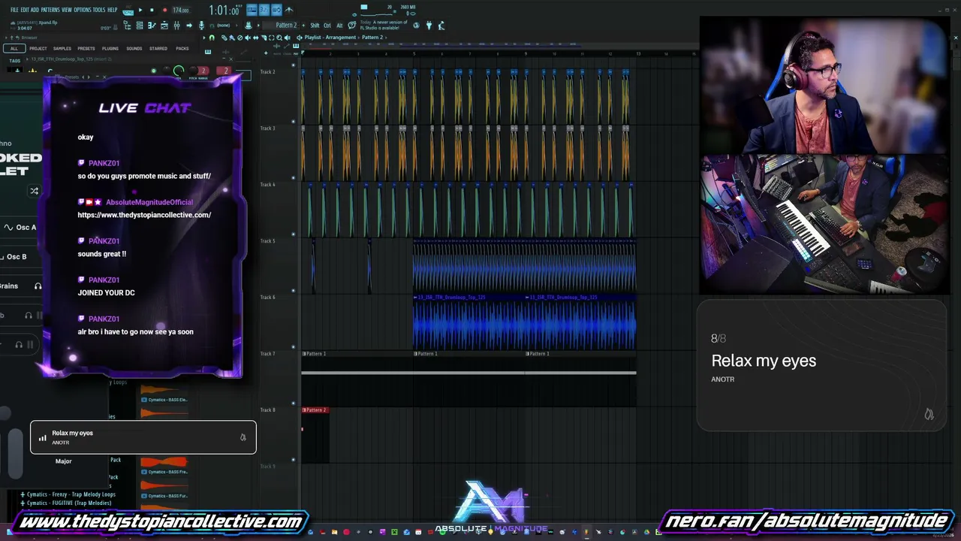Select the playlist Draw pencil tool
The image size is (961, 541).
223,38
